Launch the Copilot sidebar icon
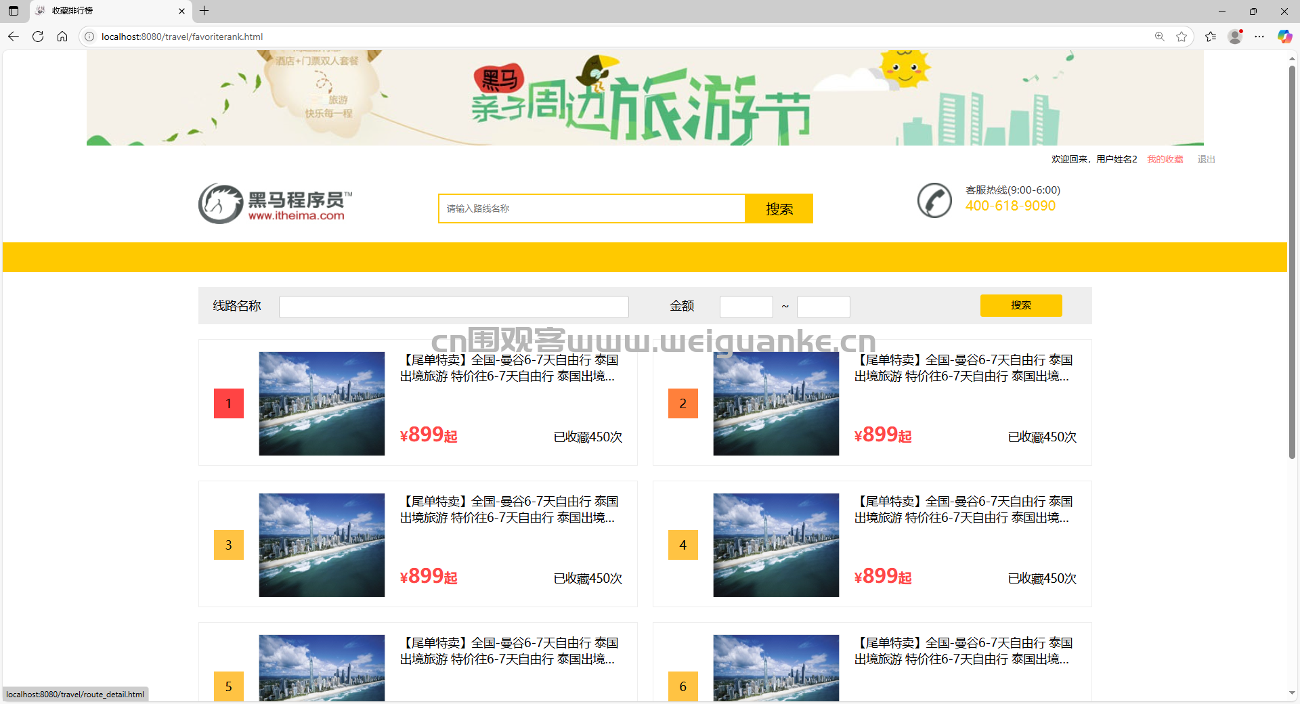This screenshot has height=704, width=1300. pyautogui.click(x=1284, y=37)
